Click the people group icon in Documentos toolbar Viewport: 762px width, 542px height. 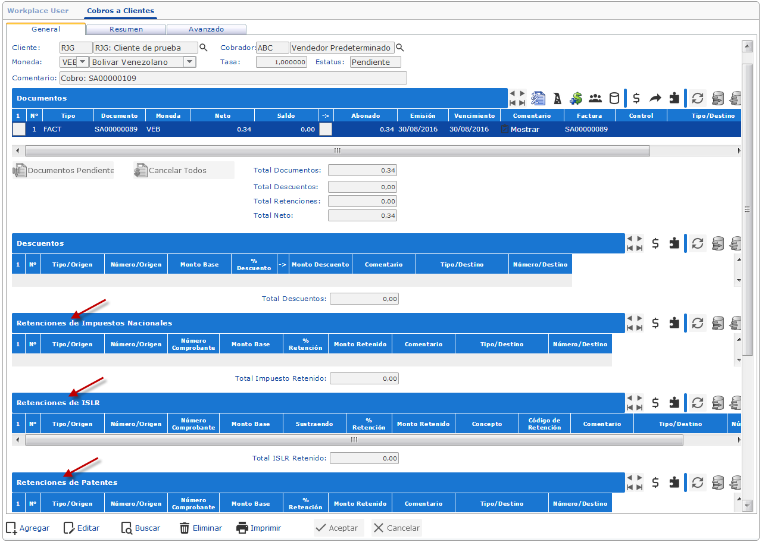pos(595,98)
